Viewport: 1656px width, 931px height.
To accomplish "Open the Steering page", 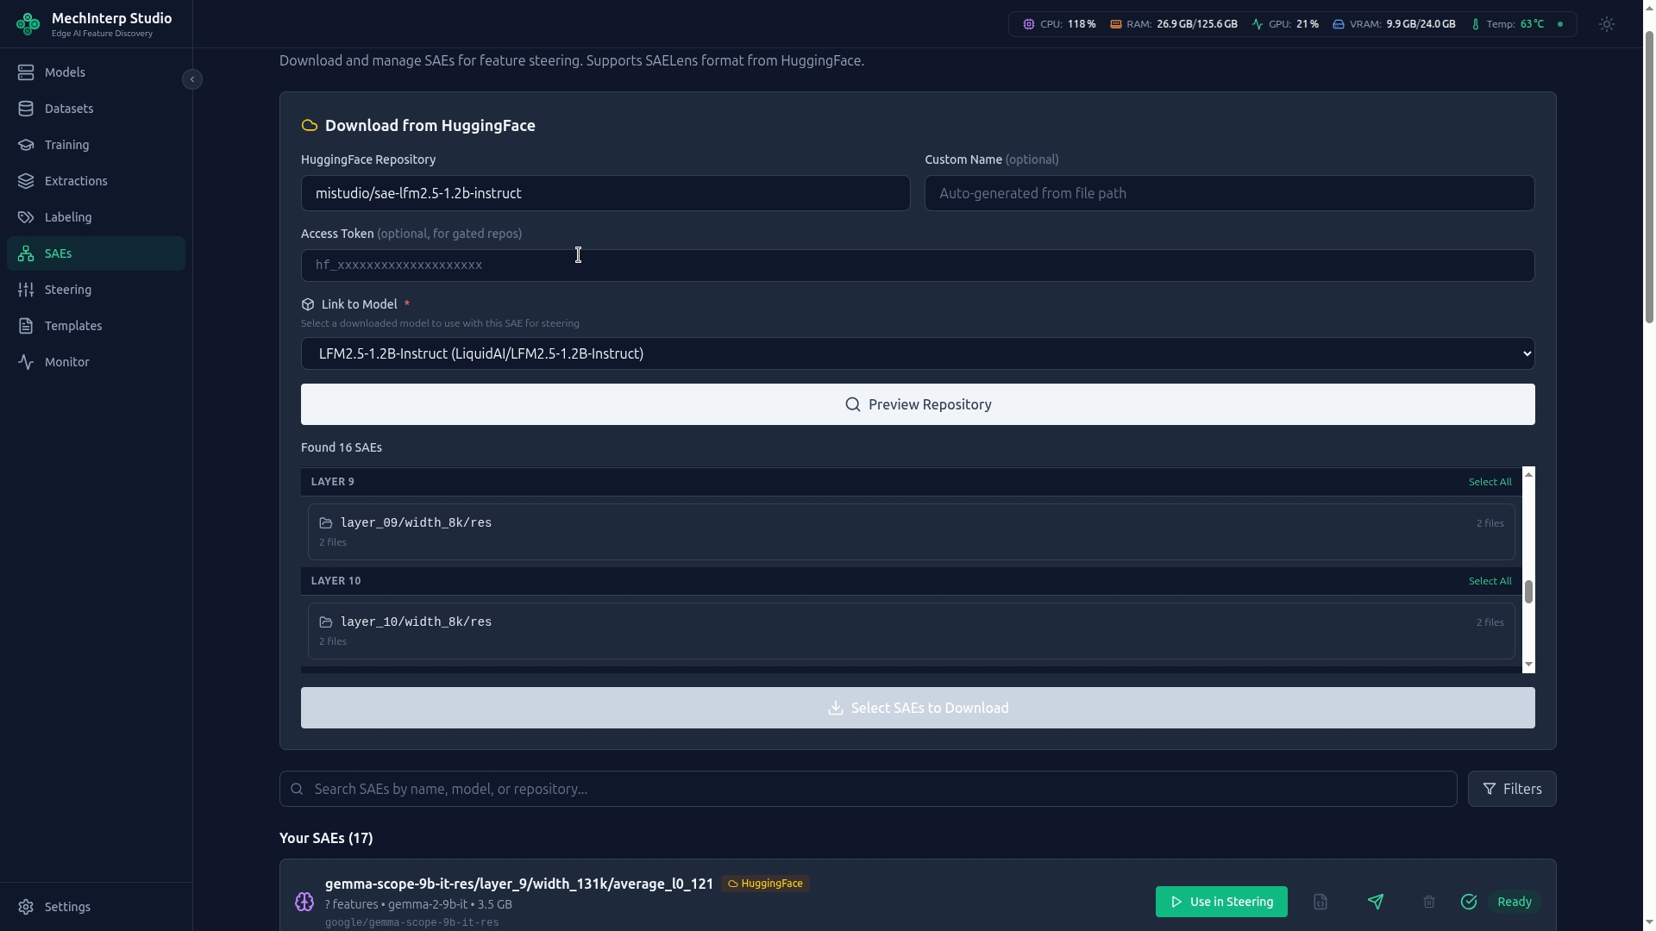I will point(96,290).
